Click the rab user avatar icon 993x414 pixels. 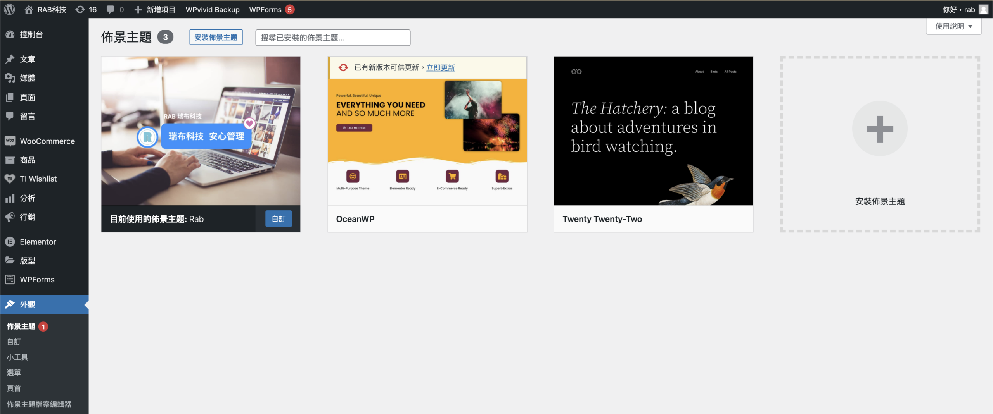coord(983,9)
